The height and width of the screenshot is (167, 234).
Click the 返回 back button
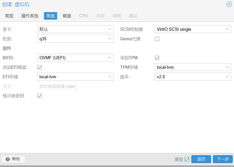pos(201,159)
